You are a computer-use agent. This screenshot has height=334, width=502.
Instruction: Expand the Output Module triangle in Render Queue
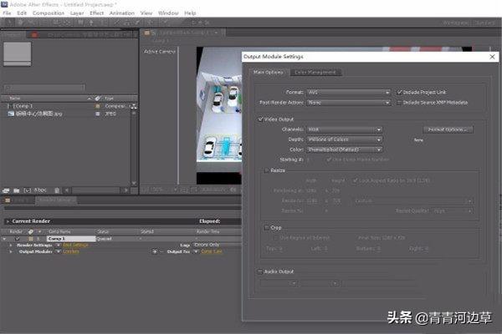tap(11, 251)
